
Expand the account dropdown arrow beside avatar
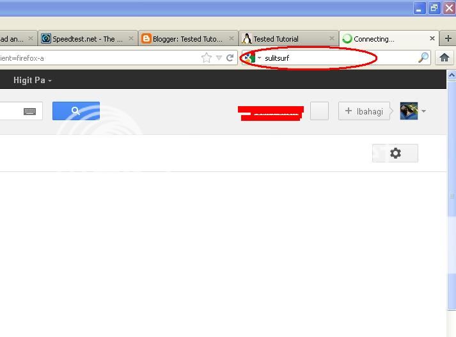[x=424, y=111]
